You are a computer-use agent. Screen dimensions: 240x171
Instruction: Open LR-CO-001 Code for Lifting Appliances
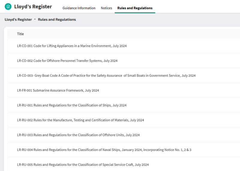click(x=72, y=46)
